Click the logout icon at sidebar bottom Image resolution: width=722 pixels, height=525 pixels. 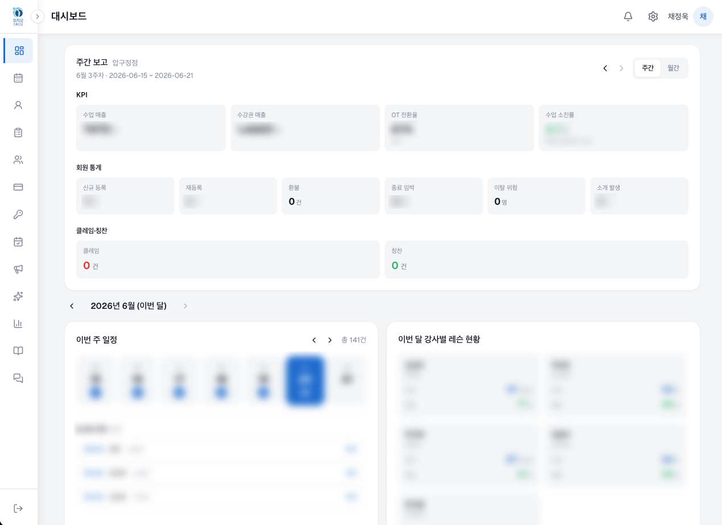18,508
